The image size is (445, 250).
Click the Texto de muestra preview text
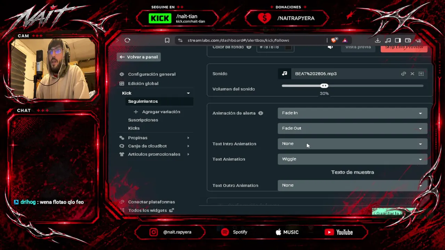point(353,172)
